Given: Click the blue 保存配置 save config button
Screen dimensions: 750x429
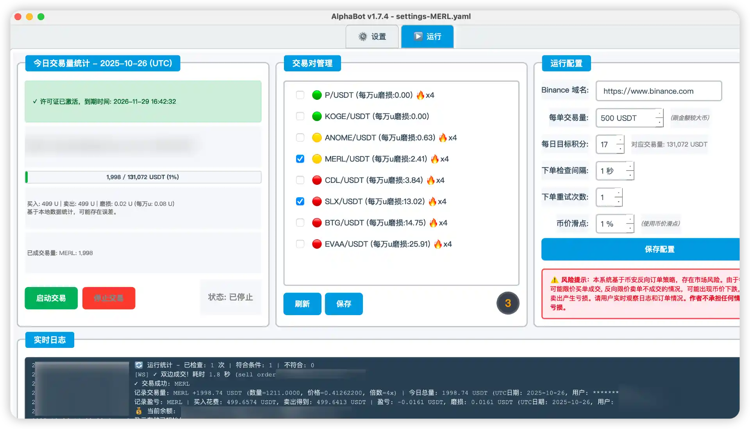Looking at the screenshot, I should point(659,249).
